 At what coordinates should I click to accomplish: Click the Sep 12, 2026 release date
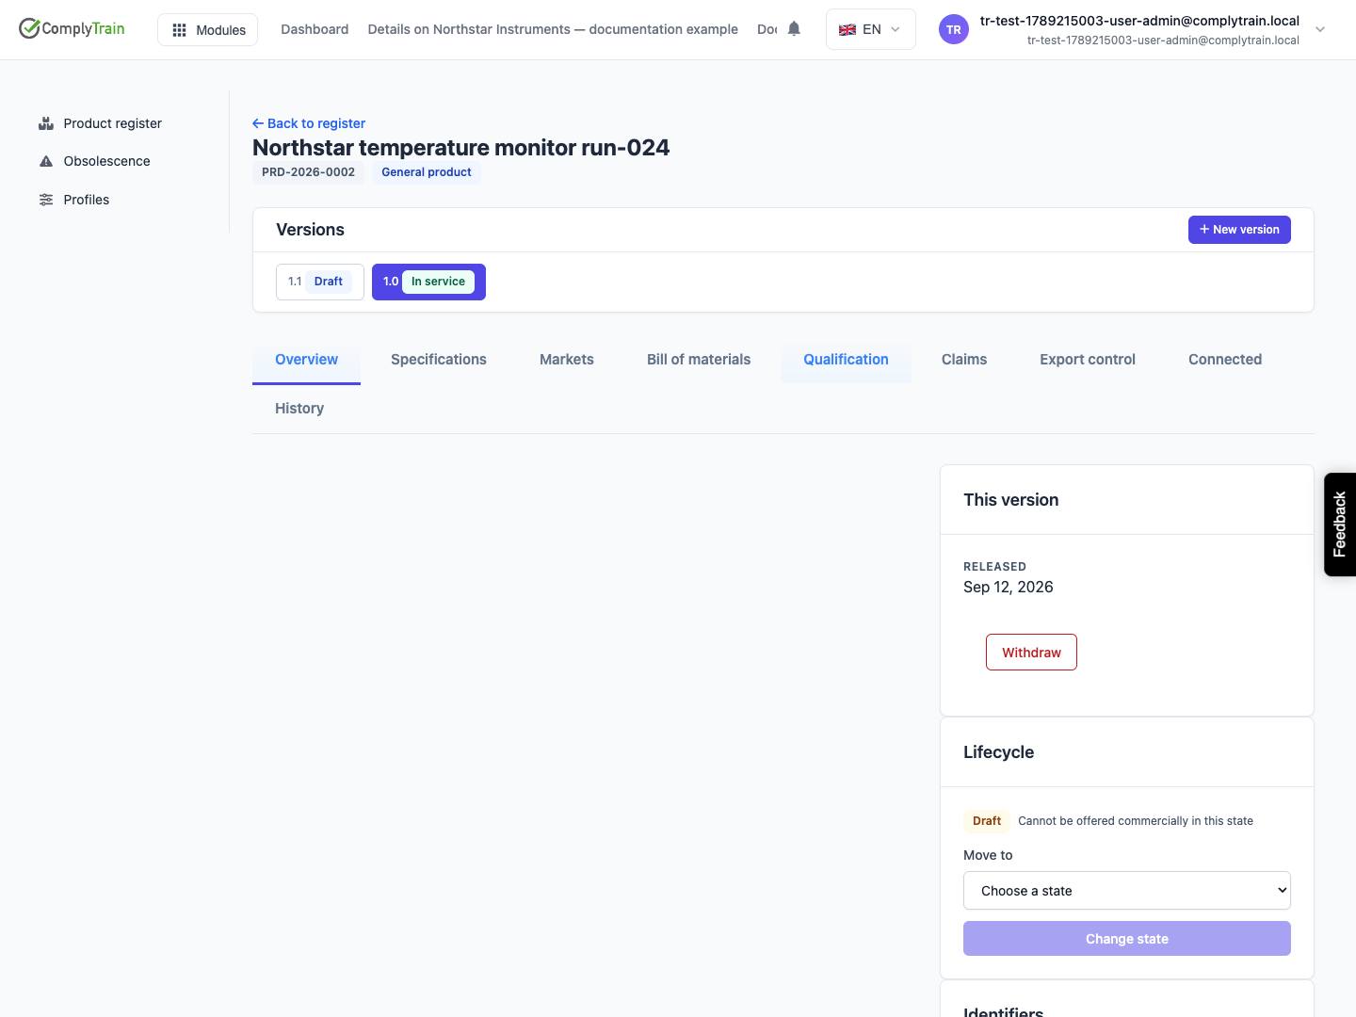tap(1009, 588)
